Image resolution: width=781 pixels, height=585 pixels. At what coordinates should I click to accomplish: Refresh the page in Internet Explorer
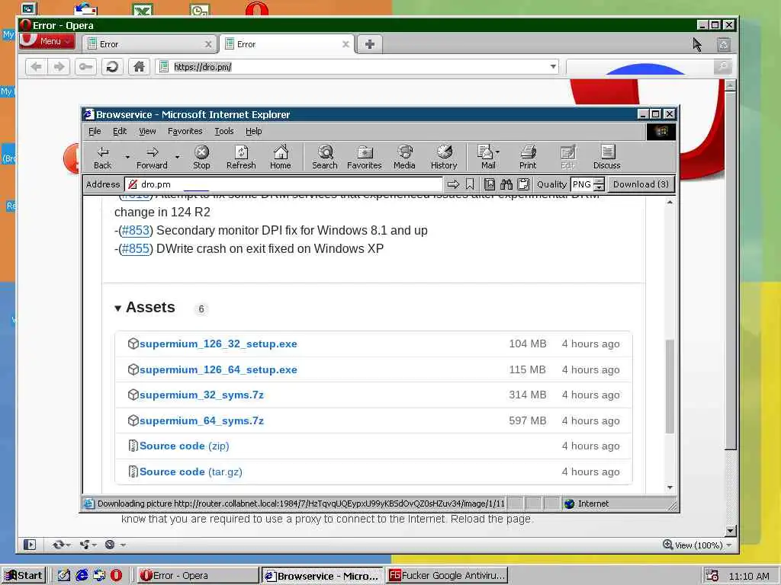point(241,157)
